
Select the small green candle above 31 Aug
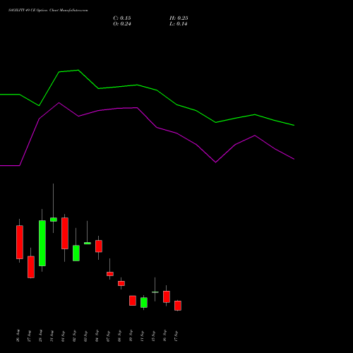click(x=54, y=220)
